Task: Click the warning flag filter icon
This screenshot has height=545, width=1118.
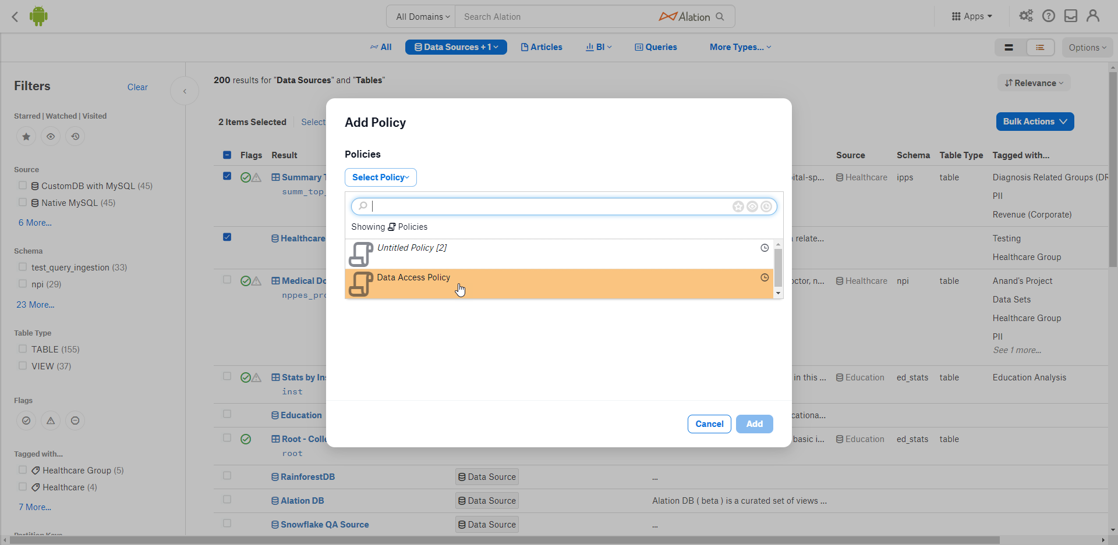Action: (51, 421)
